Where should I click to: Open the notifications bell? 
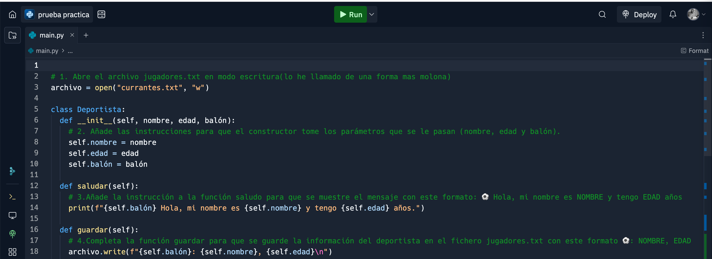672,14
